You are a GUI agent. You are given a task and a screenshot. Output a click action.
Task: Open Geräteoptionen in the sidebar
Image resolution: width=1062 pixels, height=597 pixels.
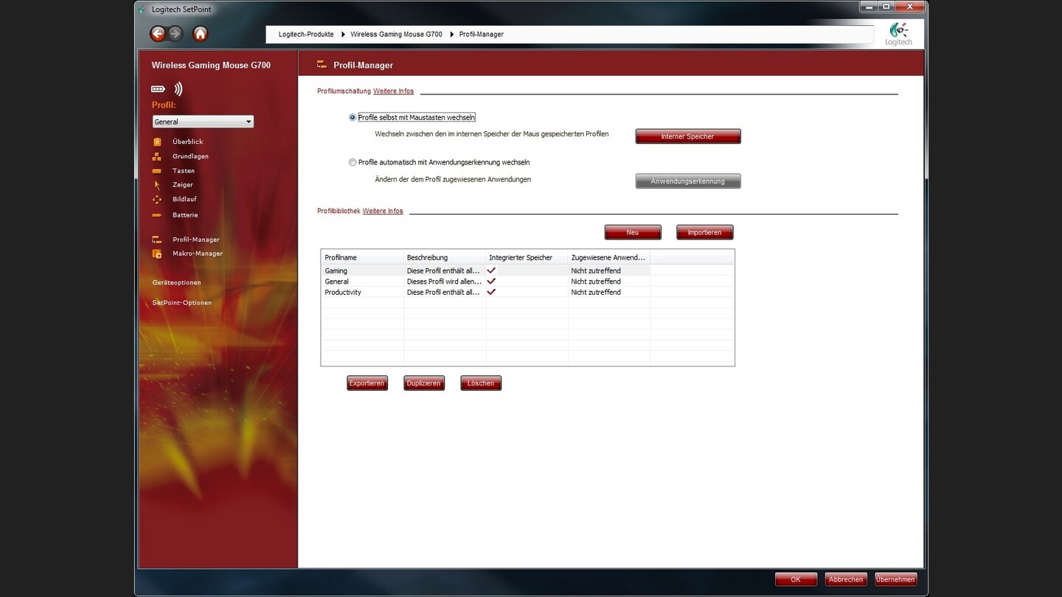tap(176, 282)
